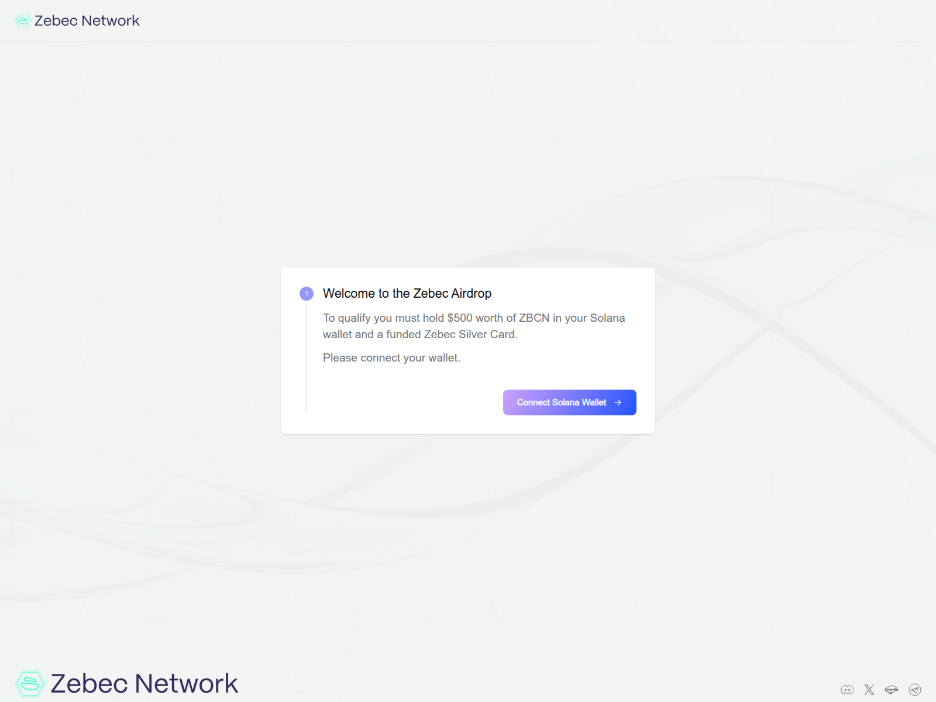Open the Telegram paper-plane icon
The width and height of the screenshot is (936, 702).
coord(915,690)
